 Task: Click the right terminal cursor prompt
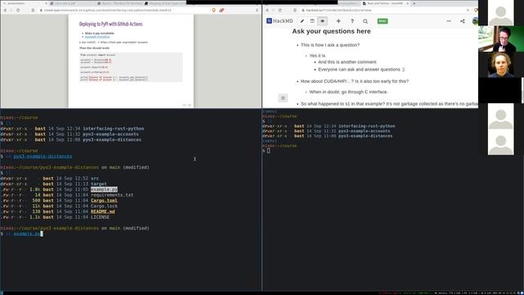pyautogui.click(x=269, y=151)
